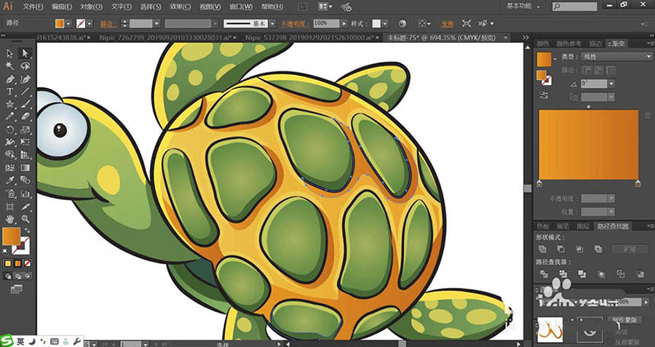Viewport: 655px width, 347px height.
Task: Switch to the 图层 panel tab
Action: [582, 226]
